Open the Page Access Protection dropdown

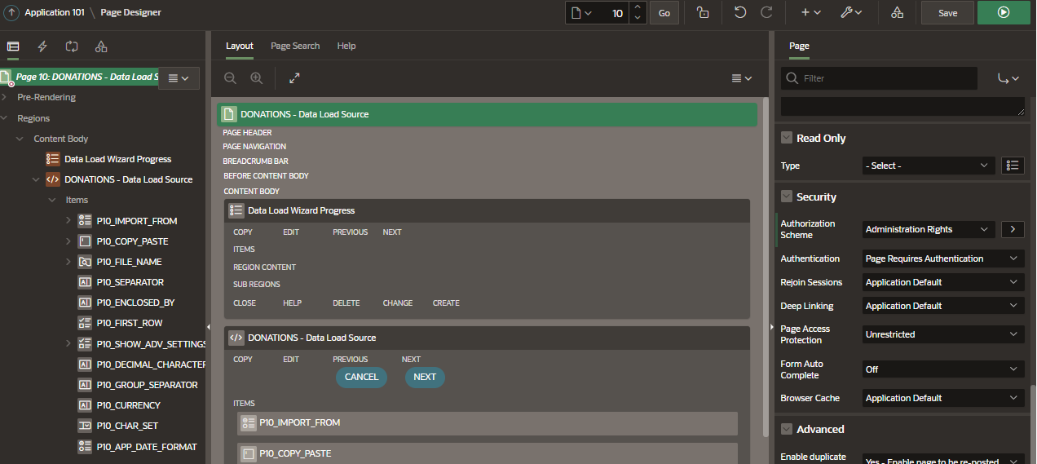pyautogui.click(x=943, y=334)
